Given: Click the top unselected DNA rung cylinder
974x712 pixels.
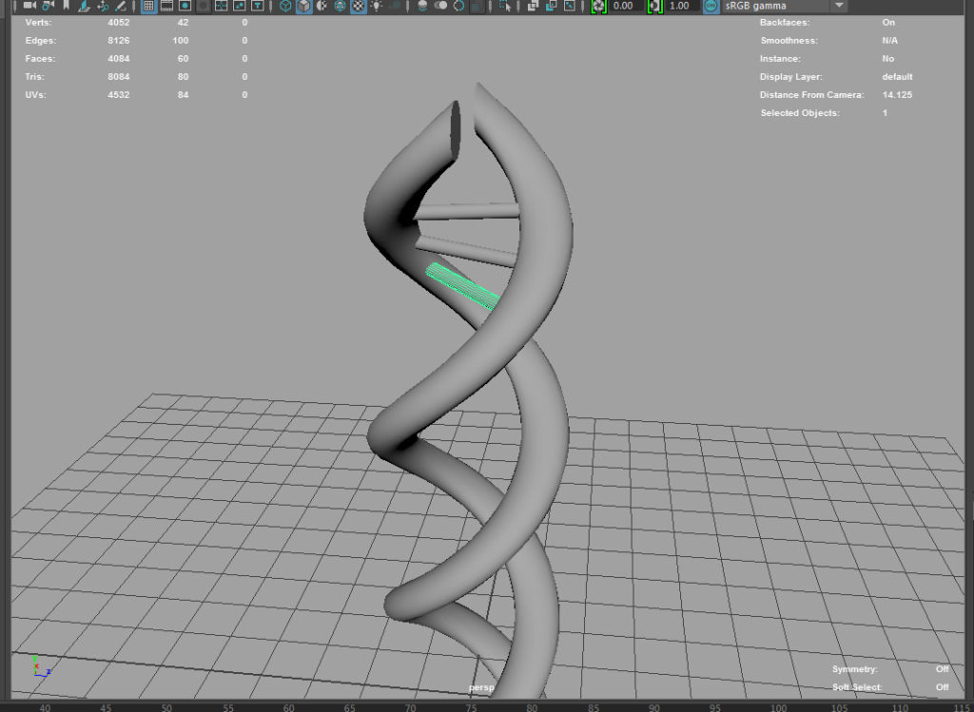Looking at the screenshot, I should coord(467,212).
